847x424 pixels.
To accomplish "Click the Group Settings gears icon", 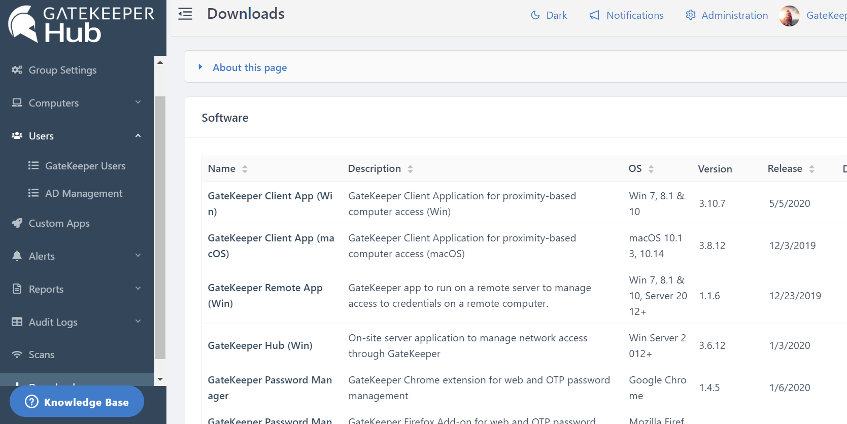I will pyautogui.click(x=17, y=70).
